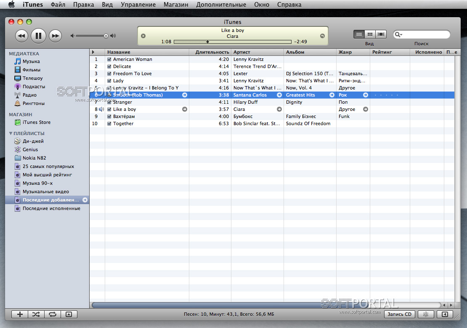Open the Правка menu
This screenshot has height=328, width=467.
[83, 5]
